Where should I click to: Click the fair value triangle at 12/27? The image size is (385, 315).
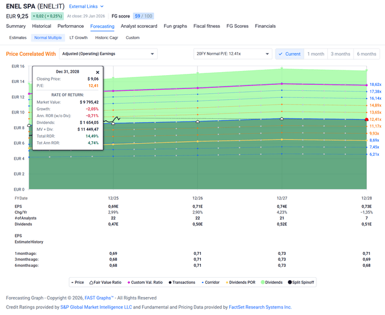point(282,118)
